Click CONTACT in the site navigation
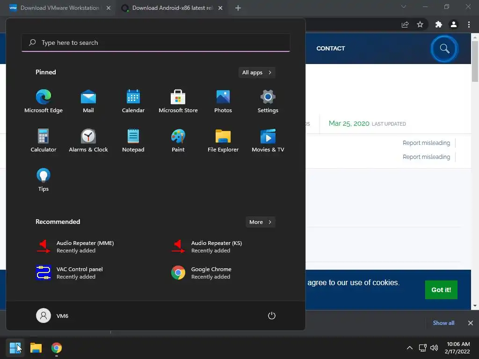Viewport: 479px width, 359px height. [x=331, y=49]
